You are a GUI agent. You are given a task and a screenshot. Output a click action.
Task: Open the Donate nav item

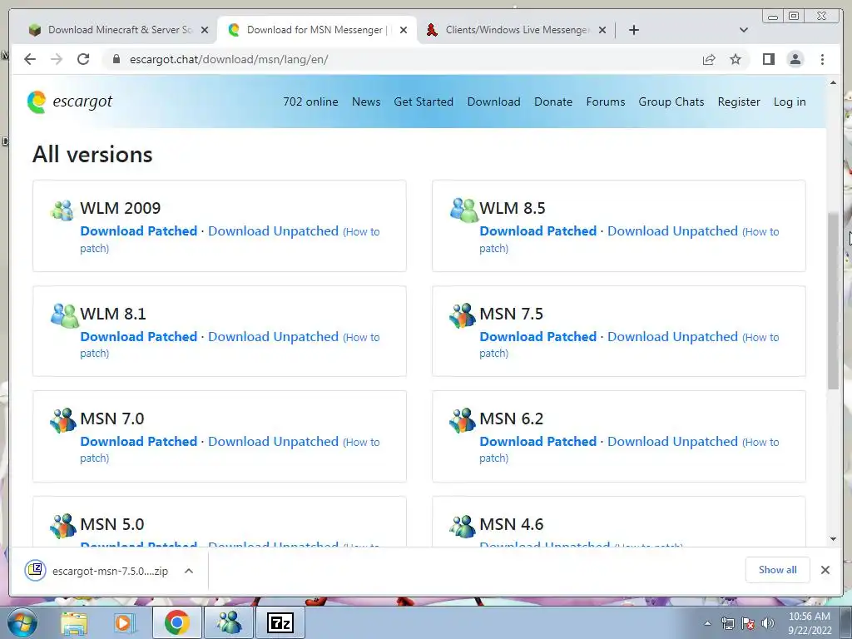tap(553, 102)
